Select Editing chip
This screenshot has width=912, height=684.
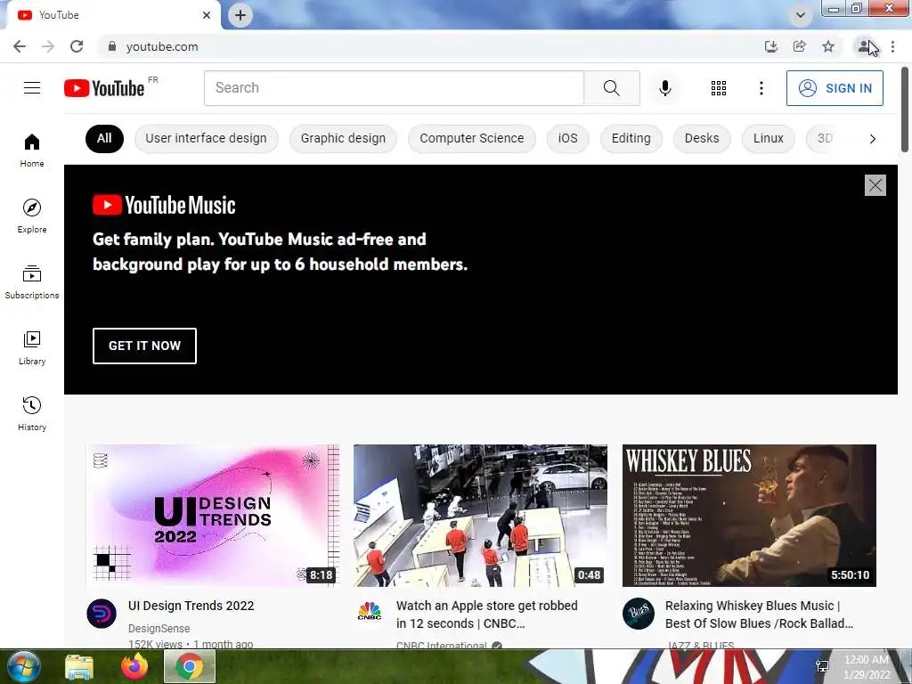(x=631, y=138)
